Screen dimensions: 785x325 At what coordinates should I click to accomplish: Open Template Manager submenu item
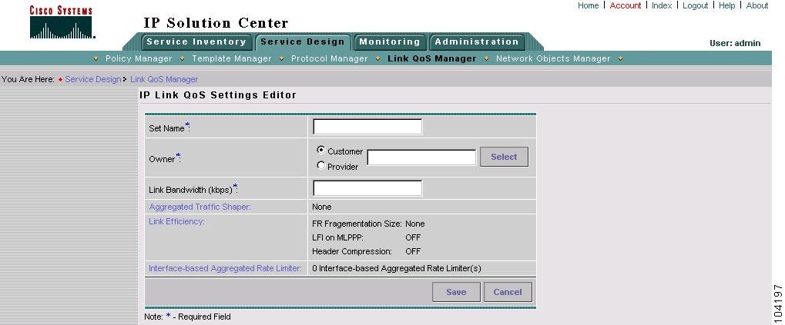click(x=232, y=58)
